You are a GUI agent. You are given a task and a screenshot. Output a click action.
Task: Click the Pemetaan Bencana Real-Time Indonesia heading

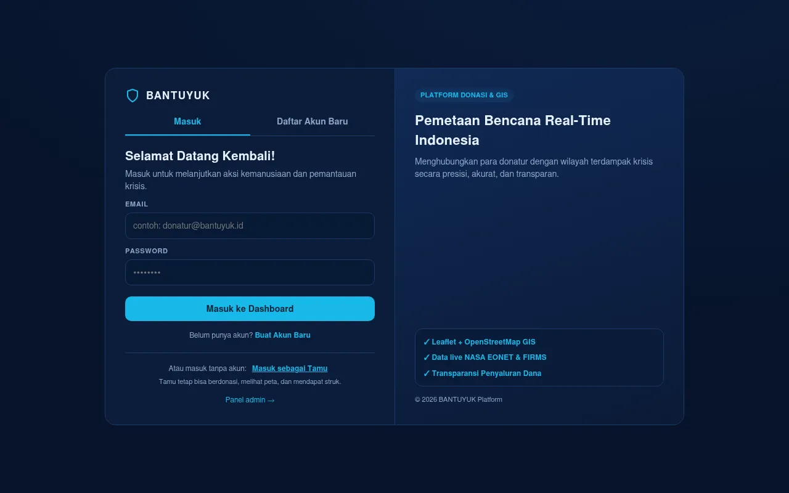point(513,130)
